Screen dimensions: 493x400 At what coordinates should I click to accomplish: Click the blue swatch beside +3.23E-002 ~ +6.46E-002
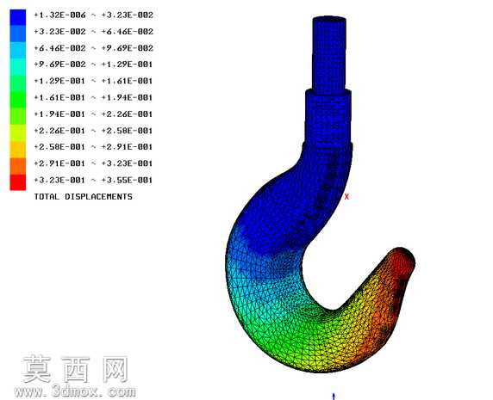click(x=18, y=34)
